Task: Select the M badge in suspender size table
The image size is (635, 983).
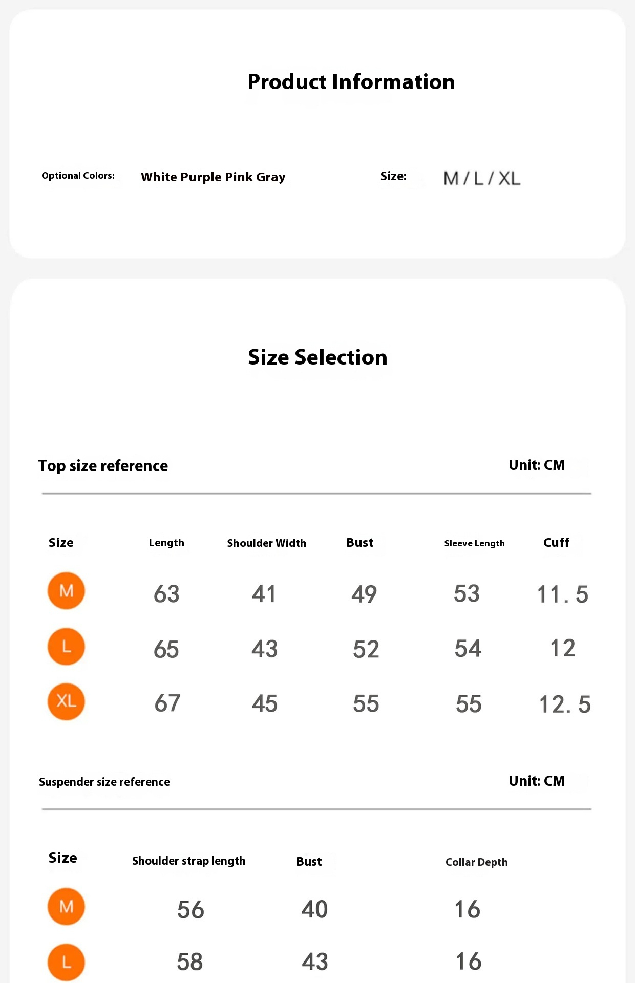Action: 66,907
